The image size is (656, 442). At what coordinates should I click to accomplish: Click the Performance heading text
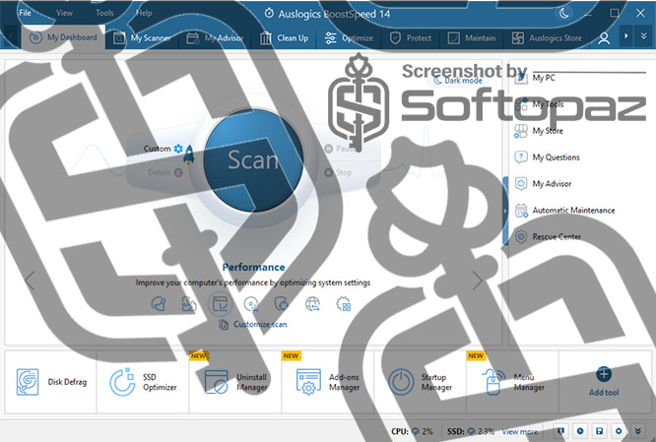pos(253,267)
